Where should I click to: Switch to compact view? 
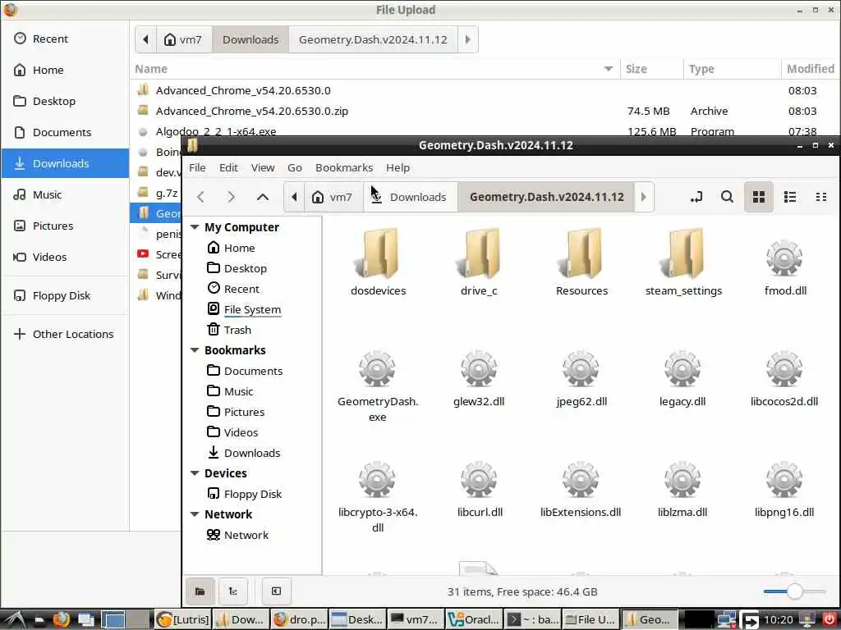820,197
